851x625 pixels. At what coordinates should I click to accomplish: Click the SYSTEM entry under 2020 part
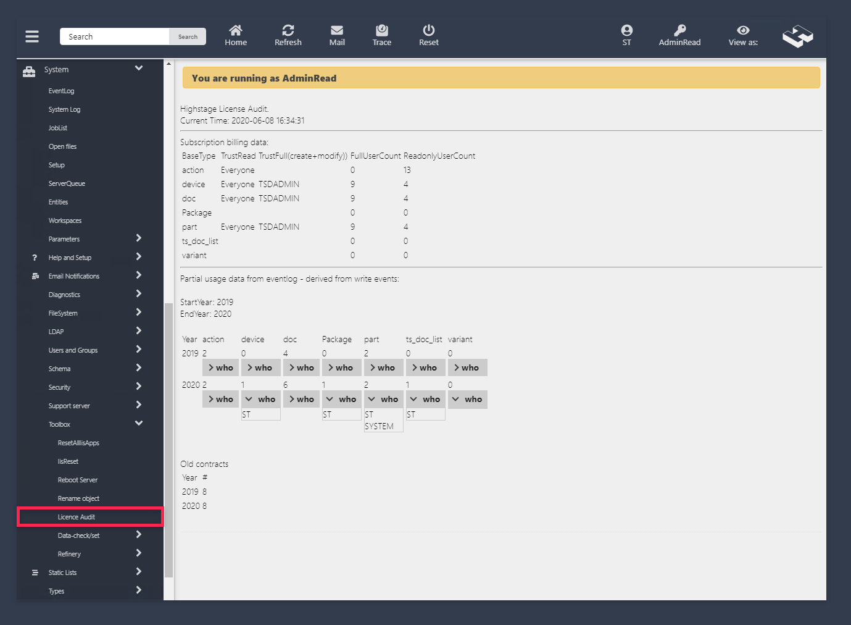point(379,426)
